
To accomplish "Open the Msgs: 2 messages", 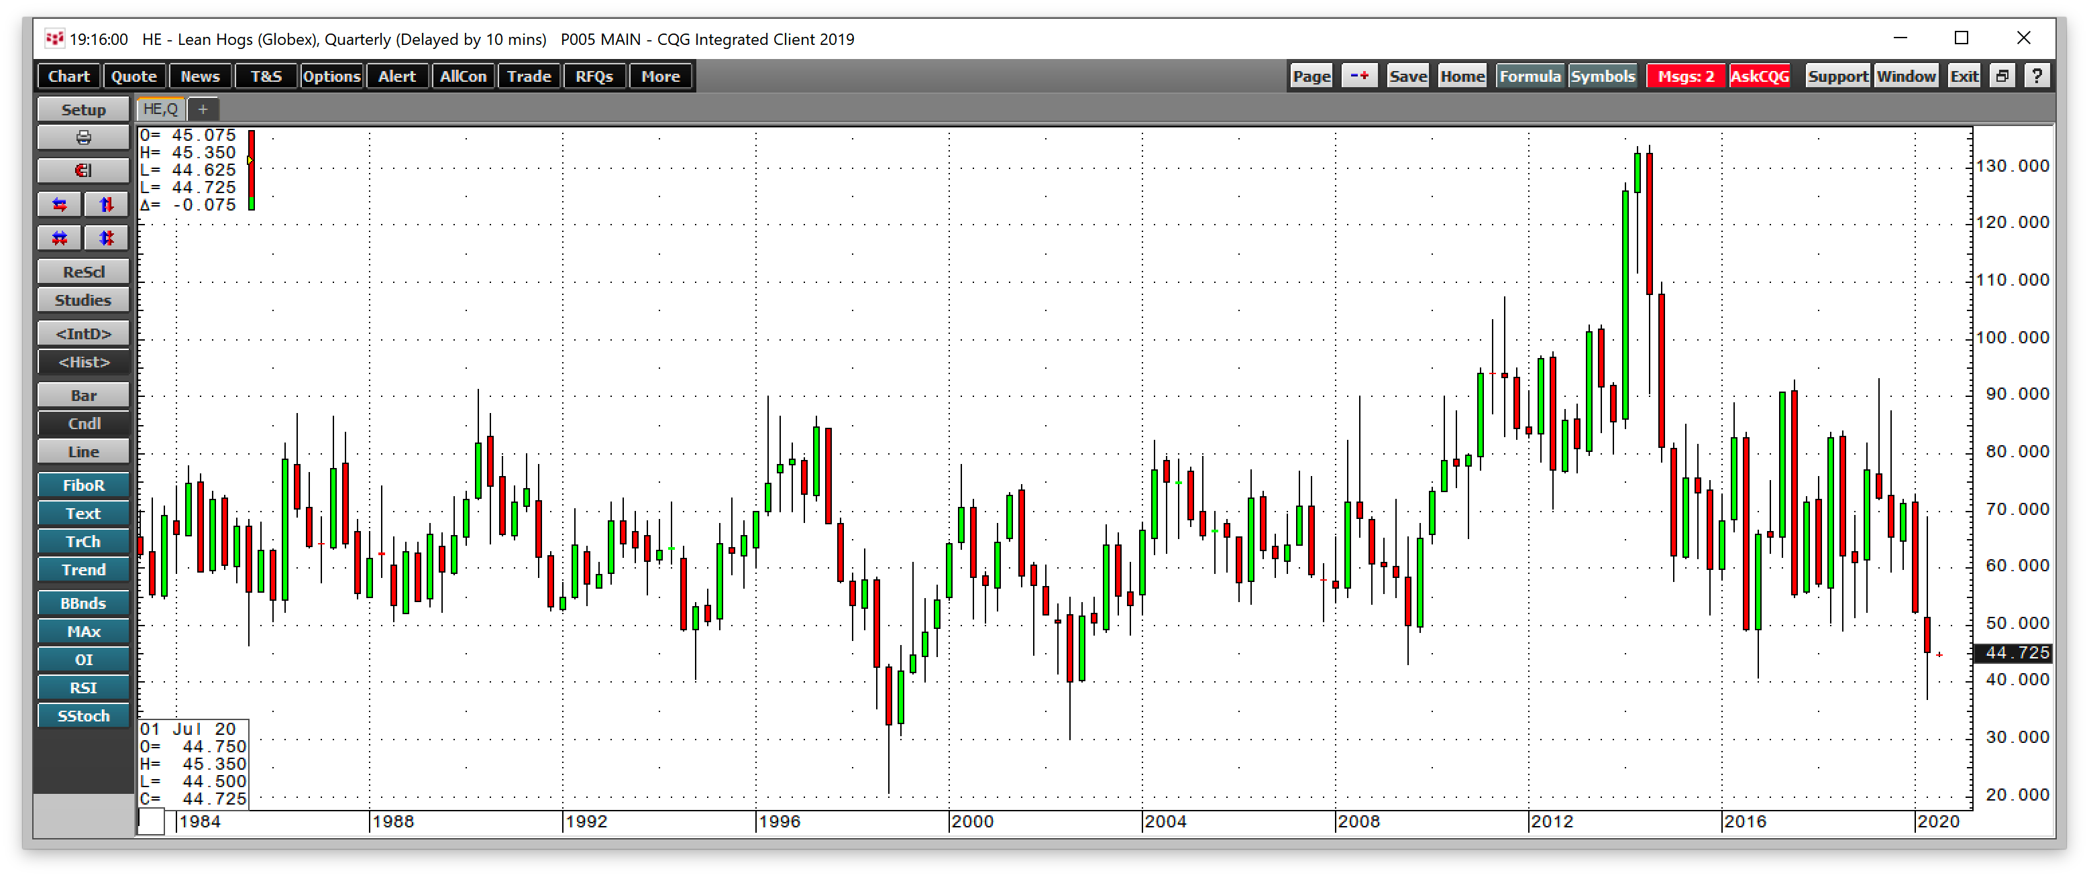I will click(1686, 76).
